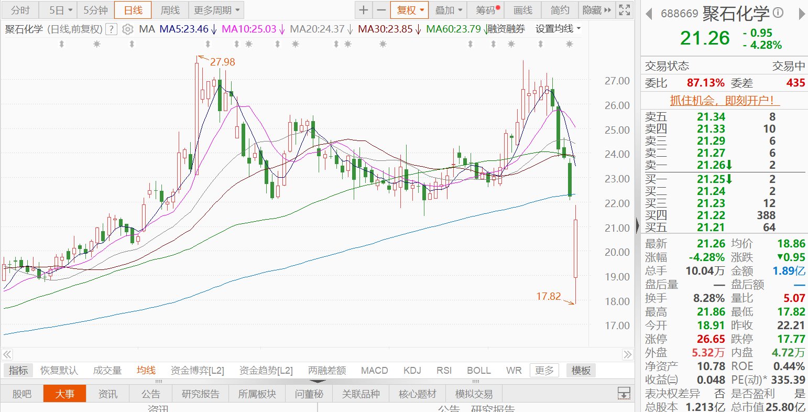Click the previous stock arrow before 688669
The height and width of the screenshot is (412, 808).
click(649, 13)
